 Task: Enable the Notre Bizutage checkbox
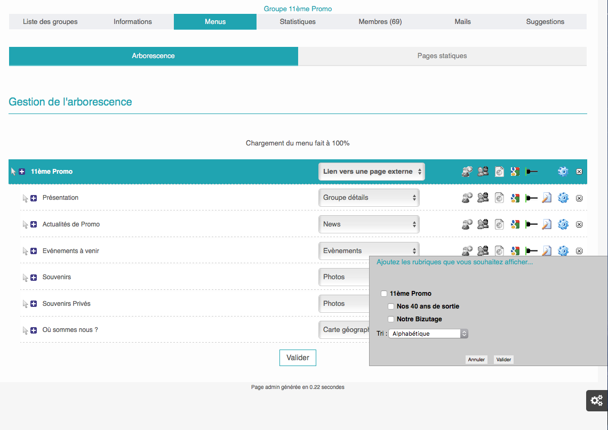(391, 319)
